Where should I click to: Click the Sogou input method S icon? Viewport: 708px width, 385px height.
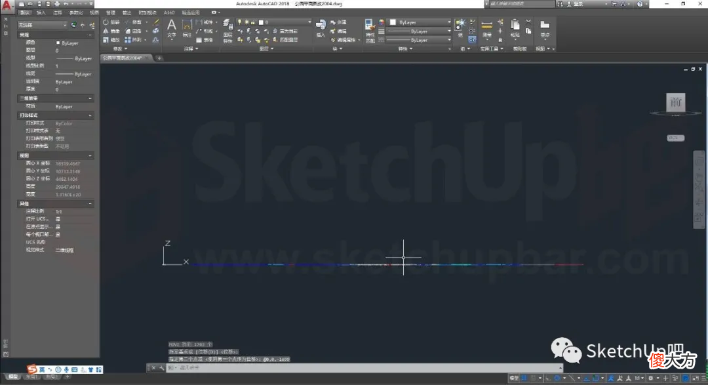(x=31, y=369)
